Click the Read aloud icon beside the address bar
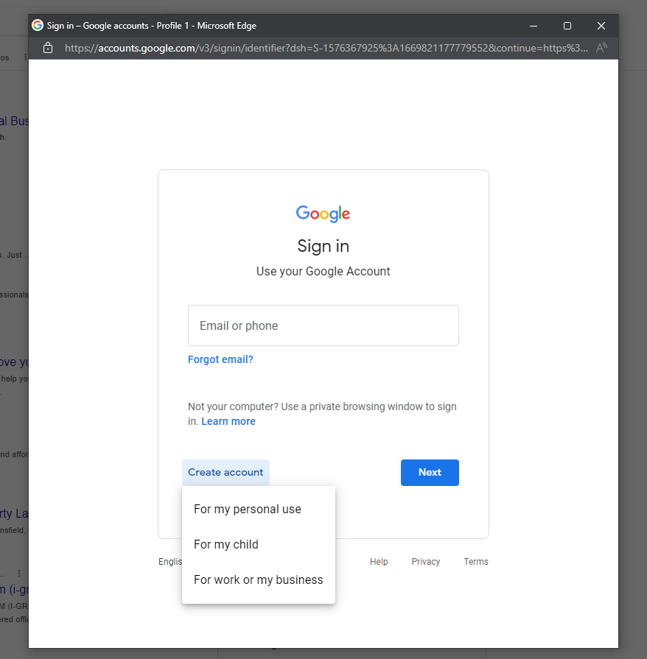 601,46
